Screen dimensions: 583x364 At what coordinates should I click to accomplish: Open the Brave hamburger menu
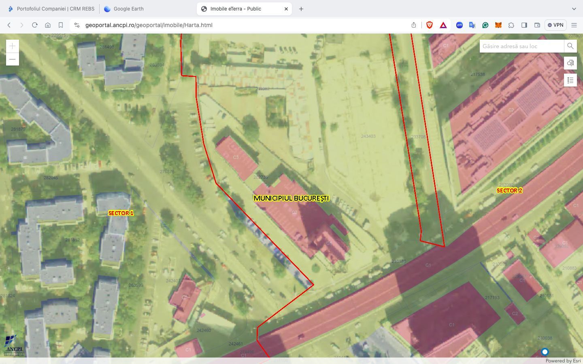574,25
